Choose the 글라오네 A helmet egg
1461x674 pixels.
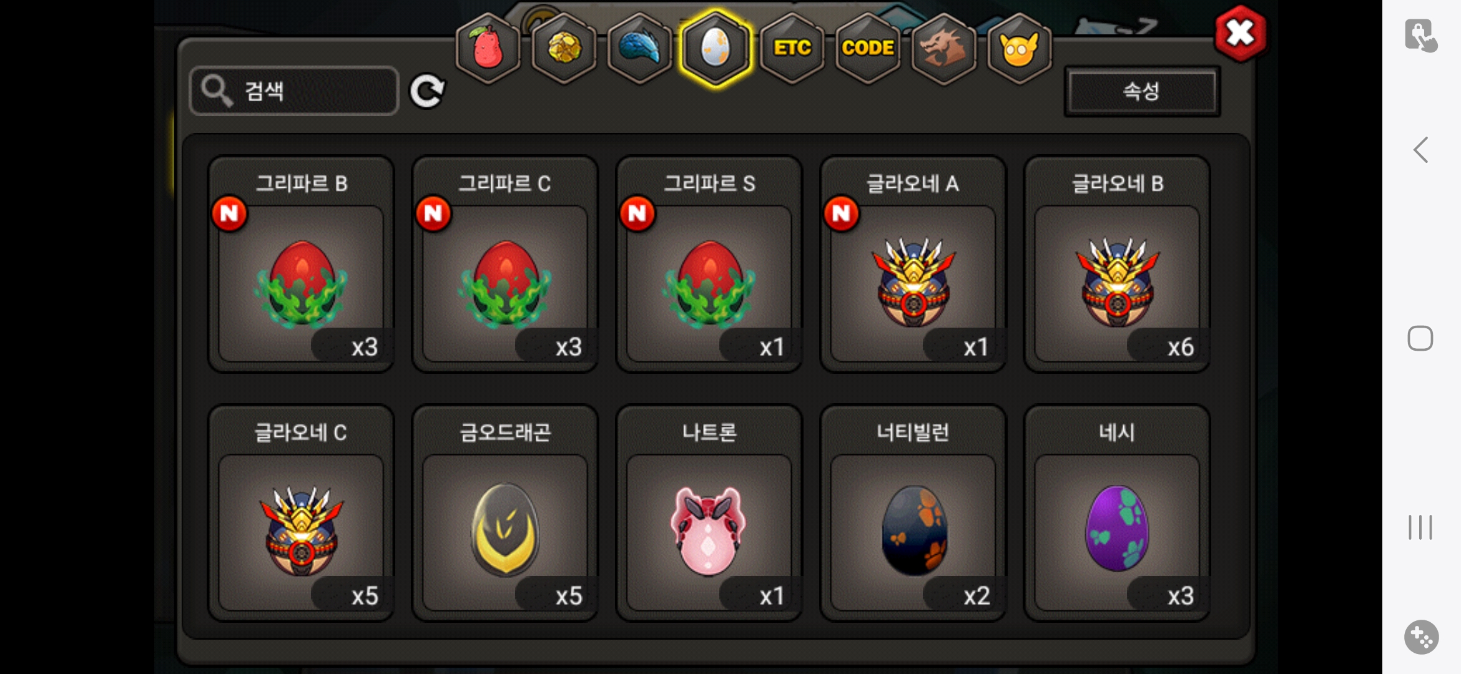pos(913,264)
